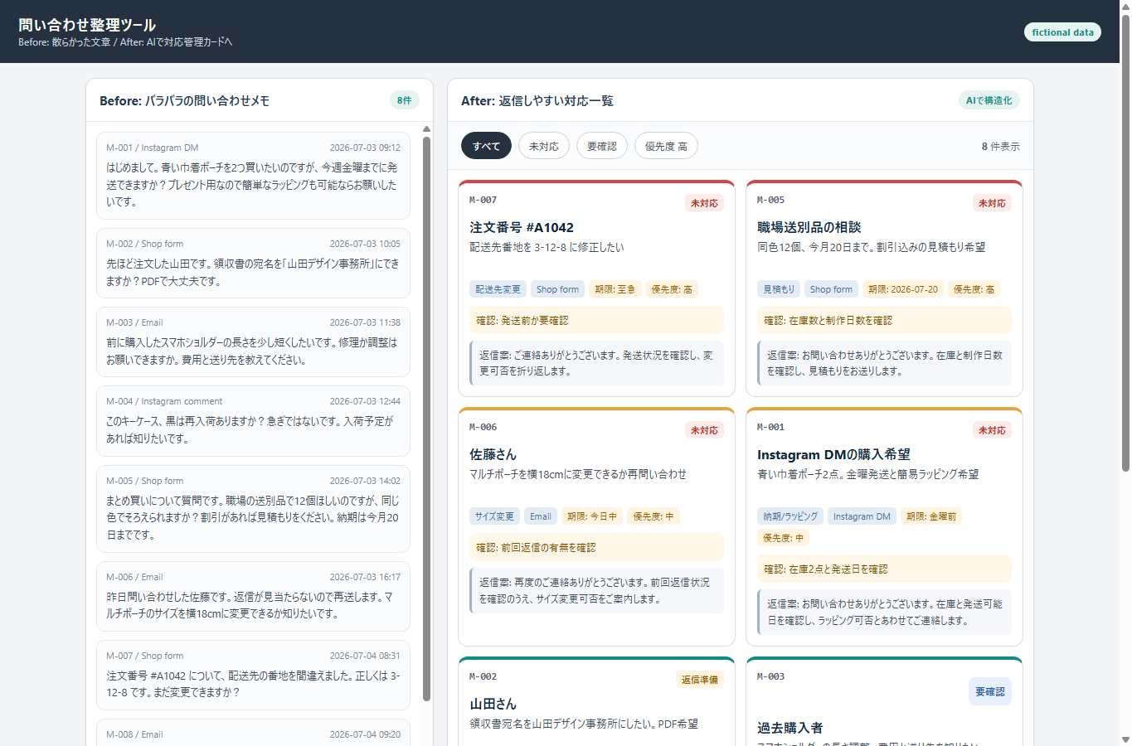1132x746 pixels.
Task: Click the 期限: 至急 tag
Action: pyautogui.click(x=615, y=289)
